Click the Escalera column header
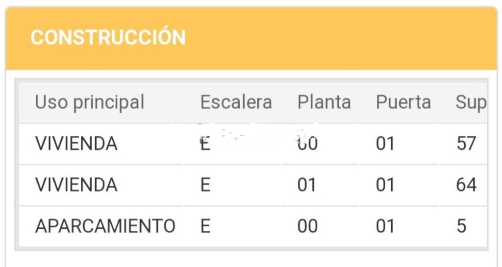This screenshot has width=502, height=267. pos(236,102)
